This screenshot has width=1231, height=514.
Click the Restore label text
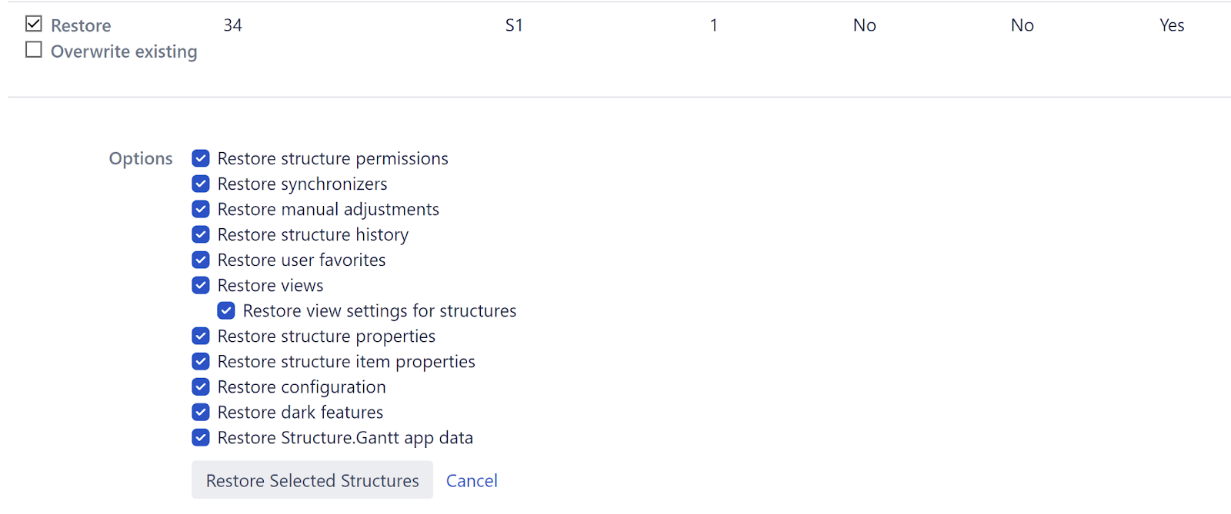[x=81, y=25]
